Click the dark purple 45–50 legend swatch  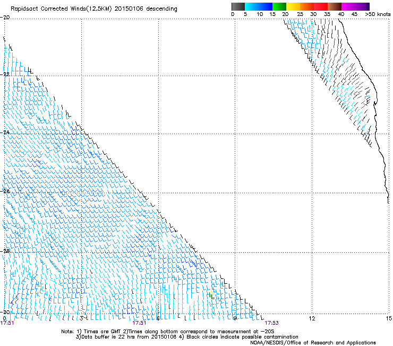click(362, 6)
